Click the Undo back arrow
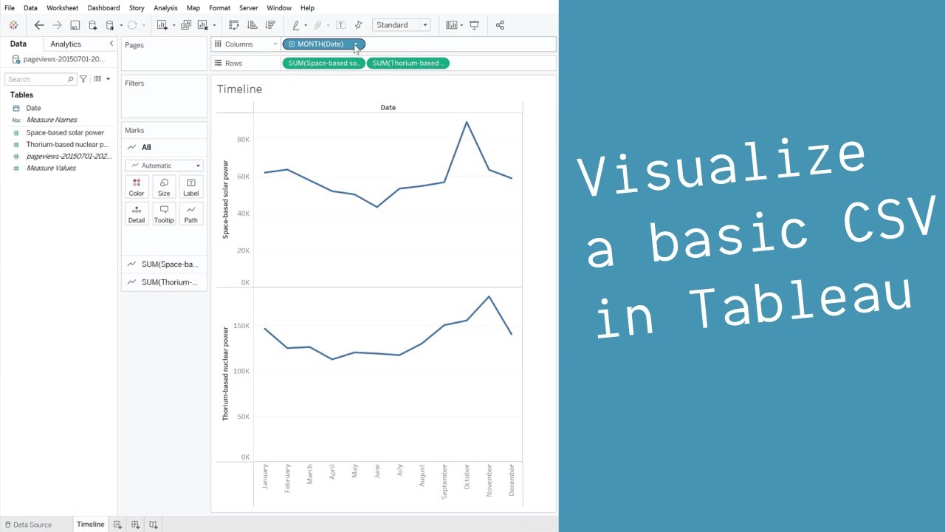Viewport: 945px width, 532px height. [39, 25]
